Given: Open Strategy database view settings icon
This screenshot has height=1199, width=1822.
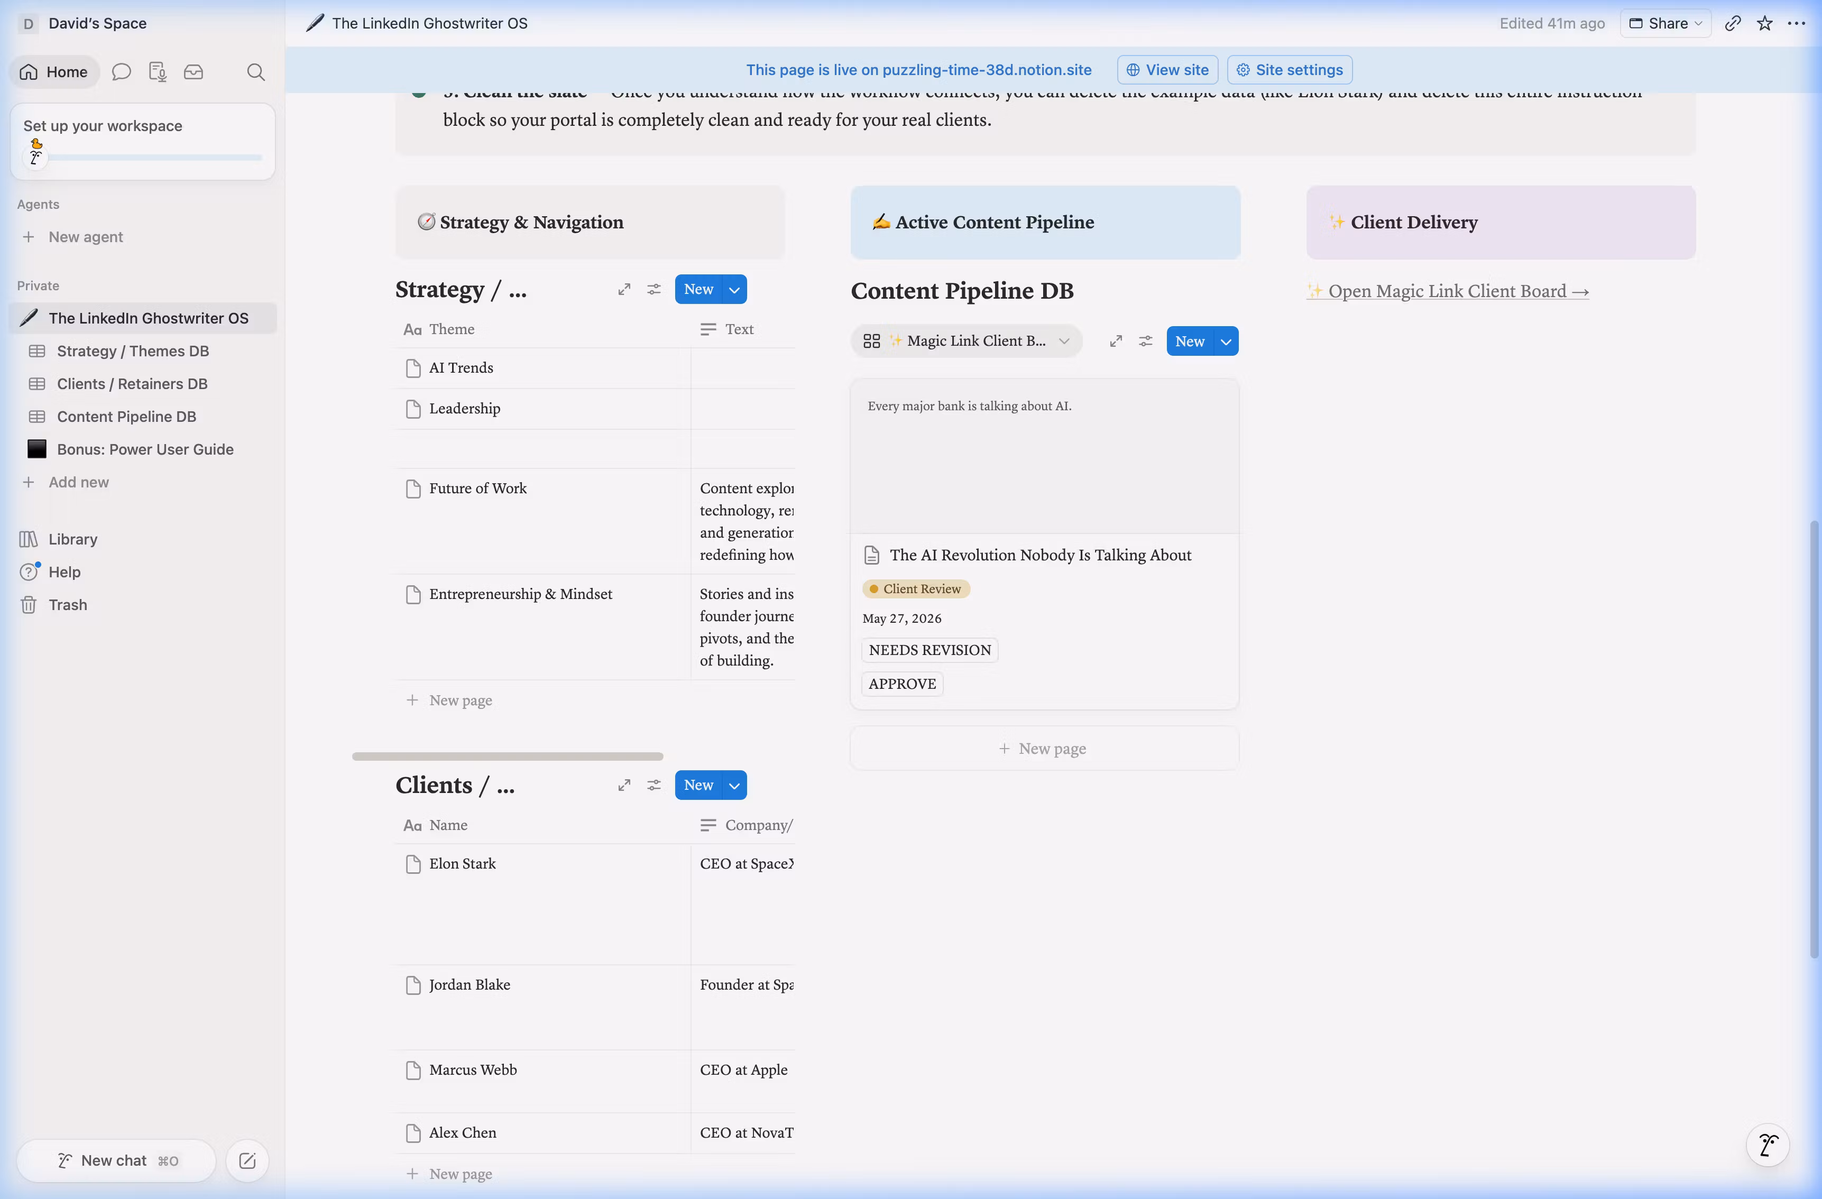Looking at the screenshot, I should [654, 289].
